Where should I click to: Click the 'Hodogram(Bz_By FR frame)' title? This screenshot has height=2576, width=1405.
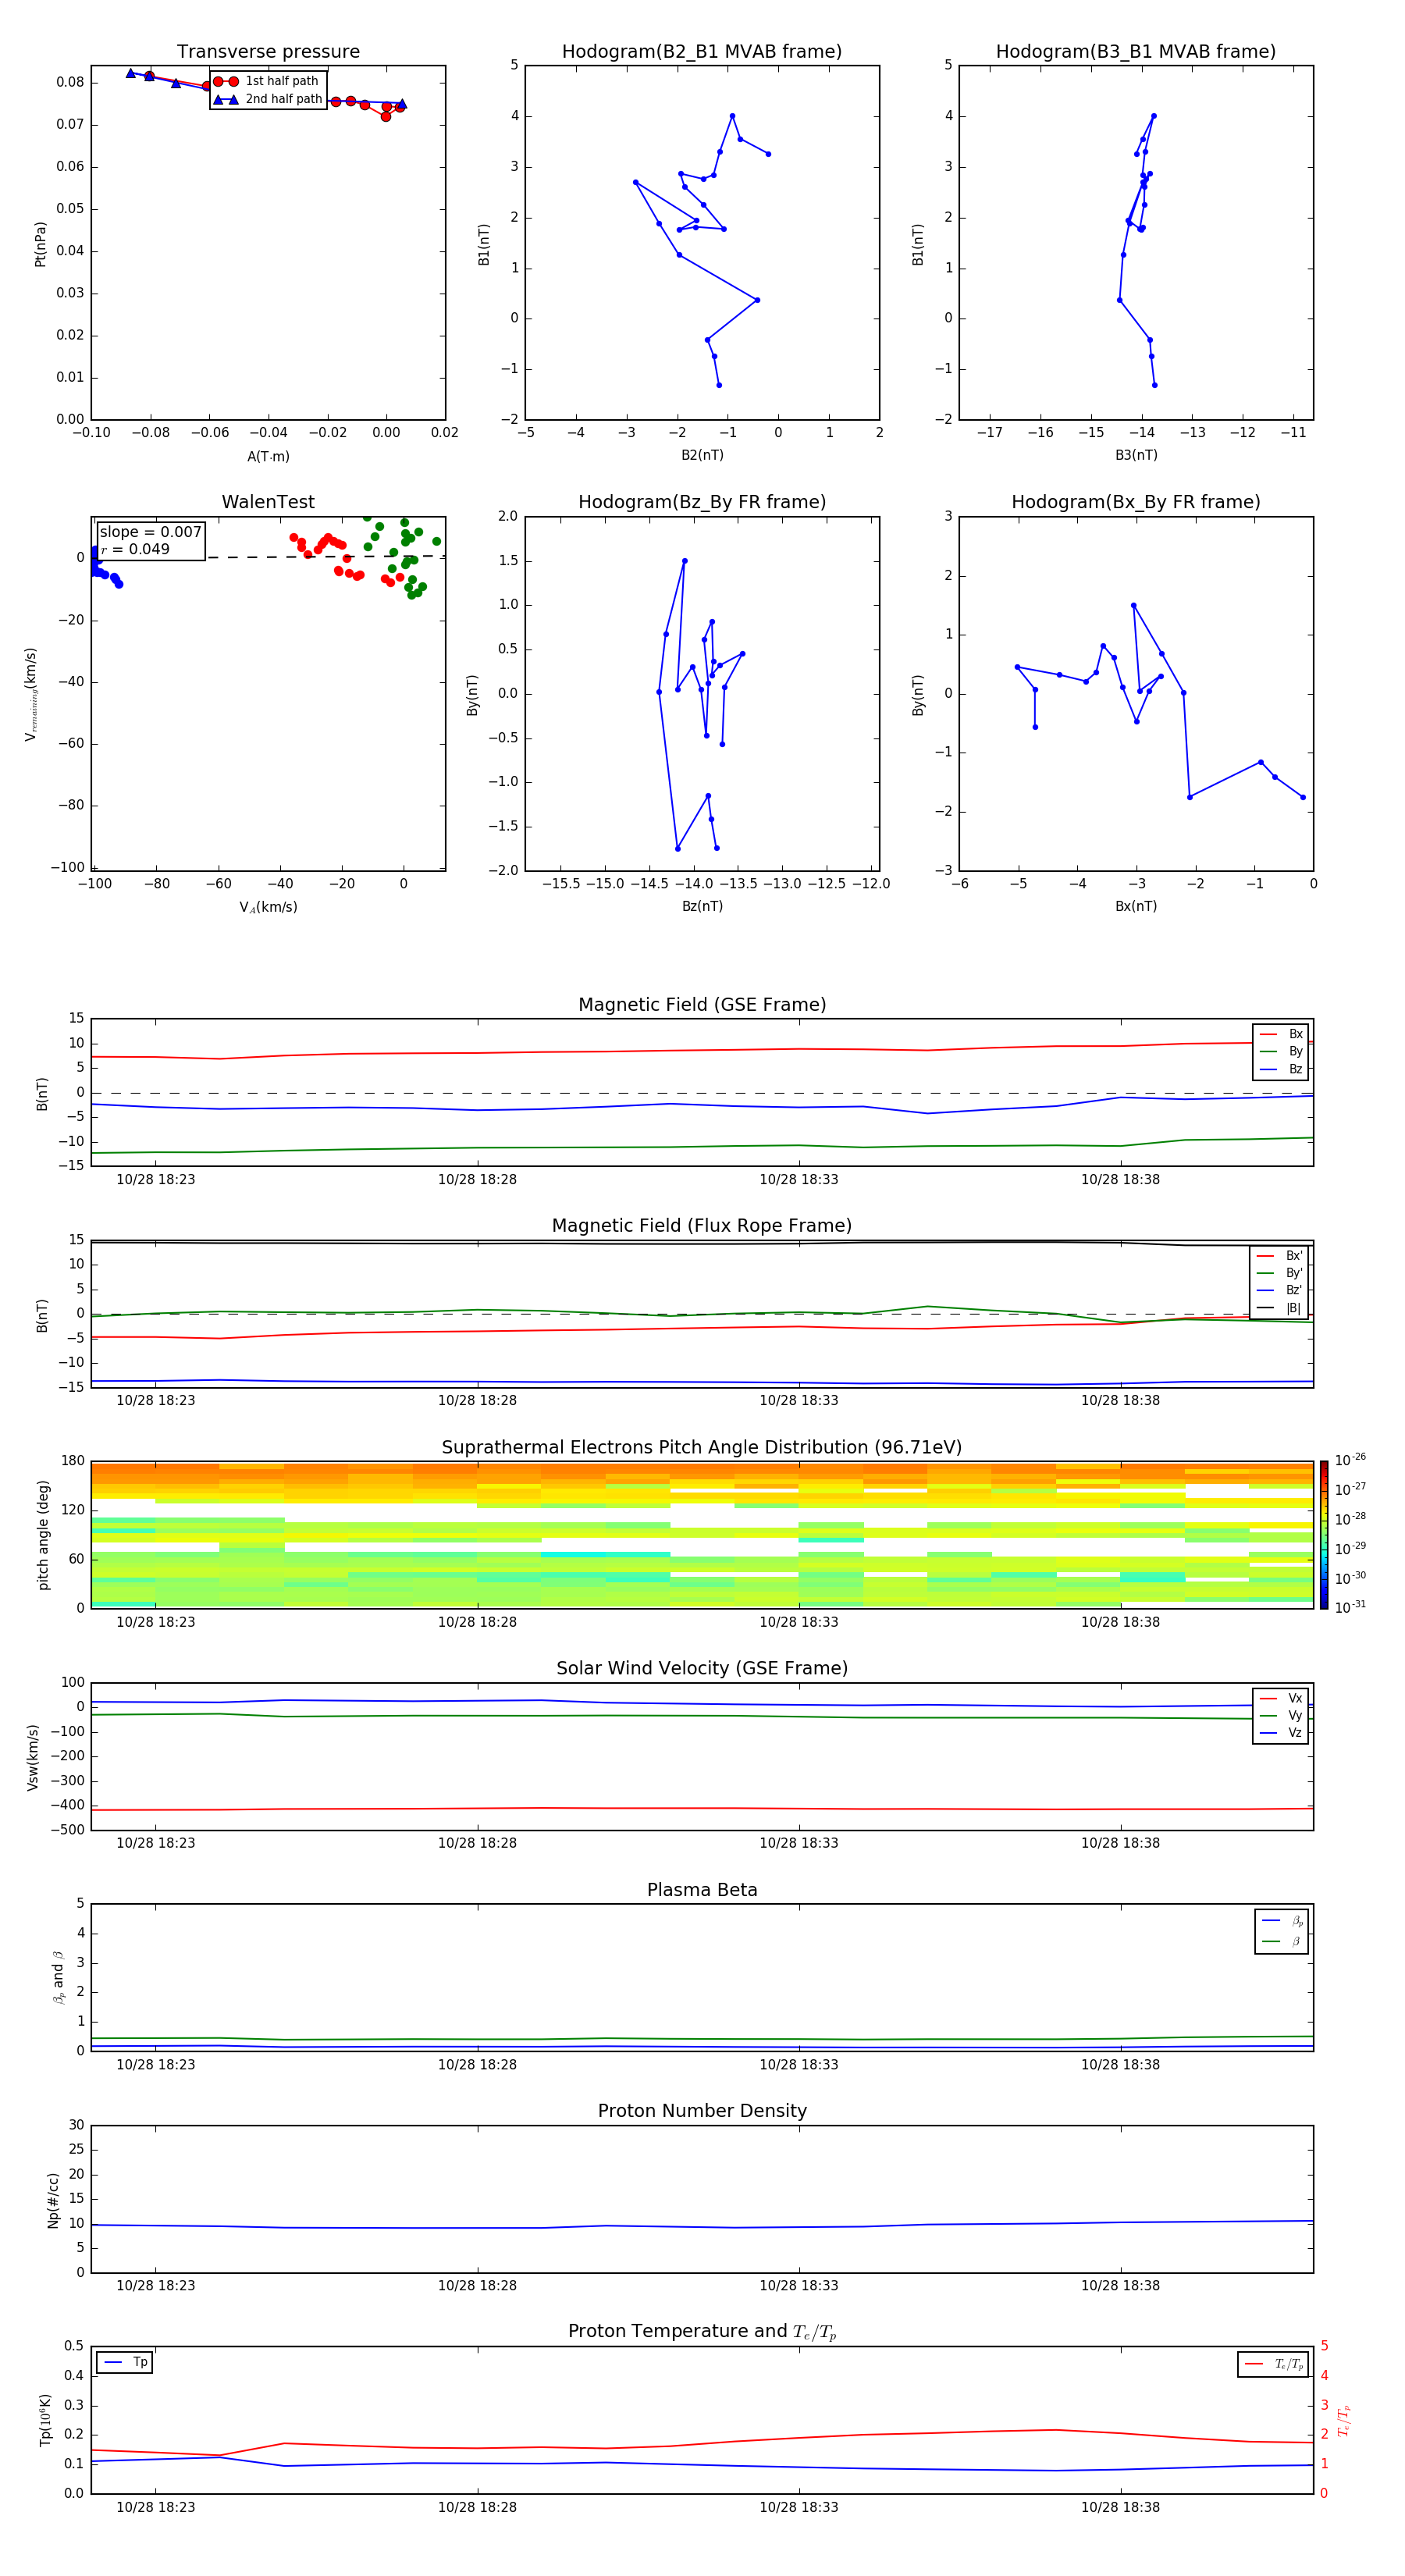702,502
